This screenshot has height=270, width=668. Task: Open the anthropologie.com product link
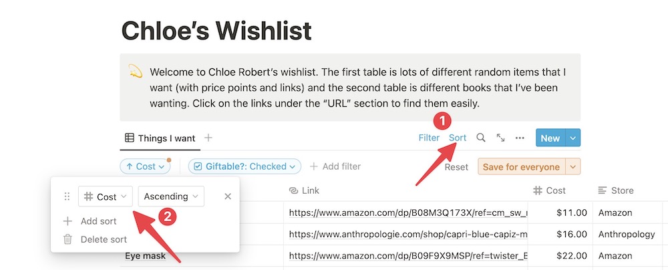point(408,234)
